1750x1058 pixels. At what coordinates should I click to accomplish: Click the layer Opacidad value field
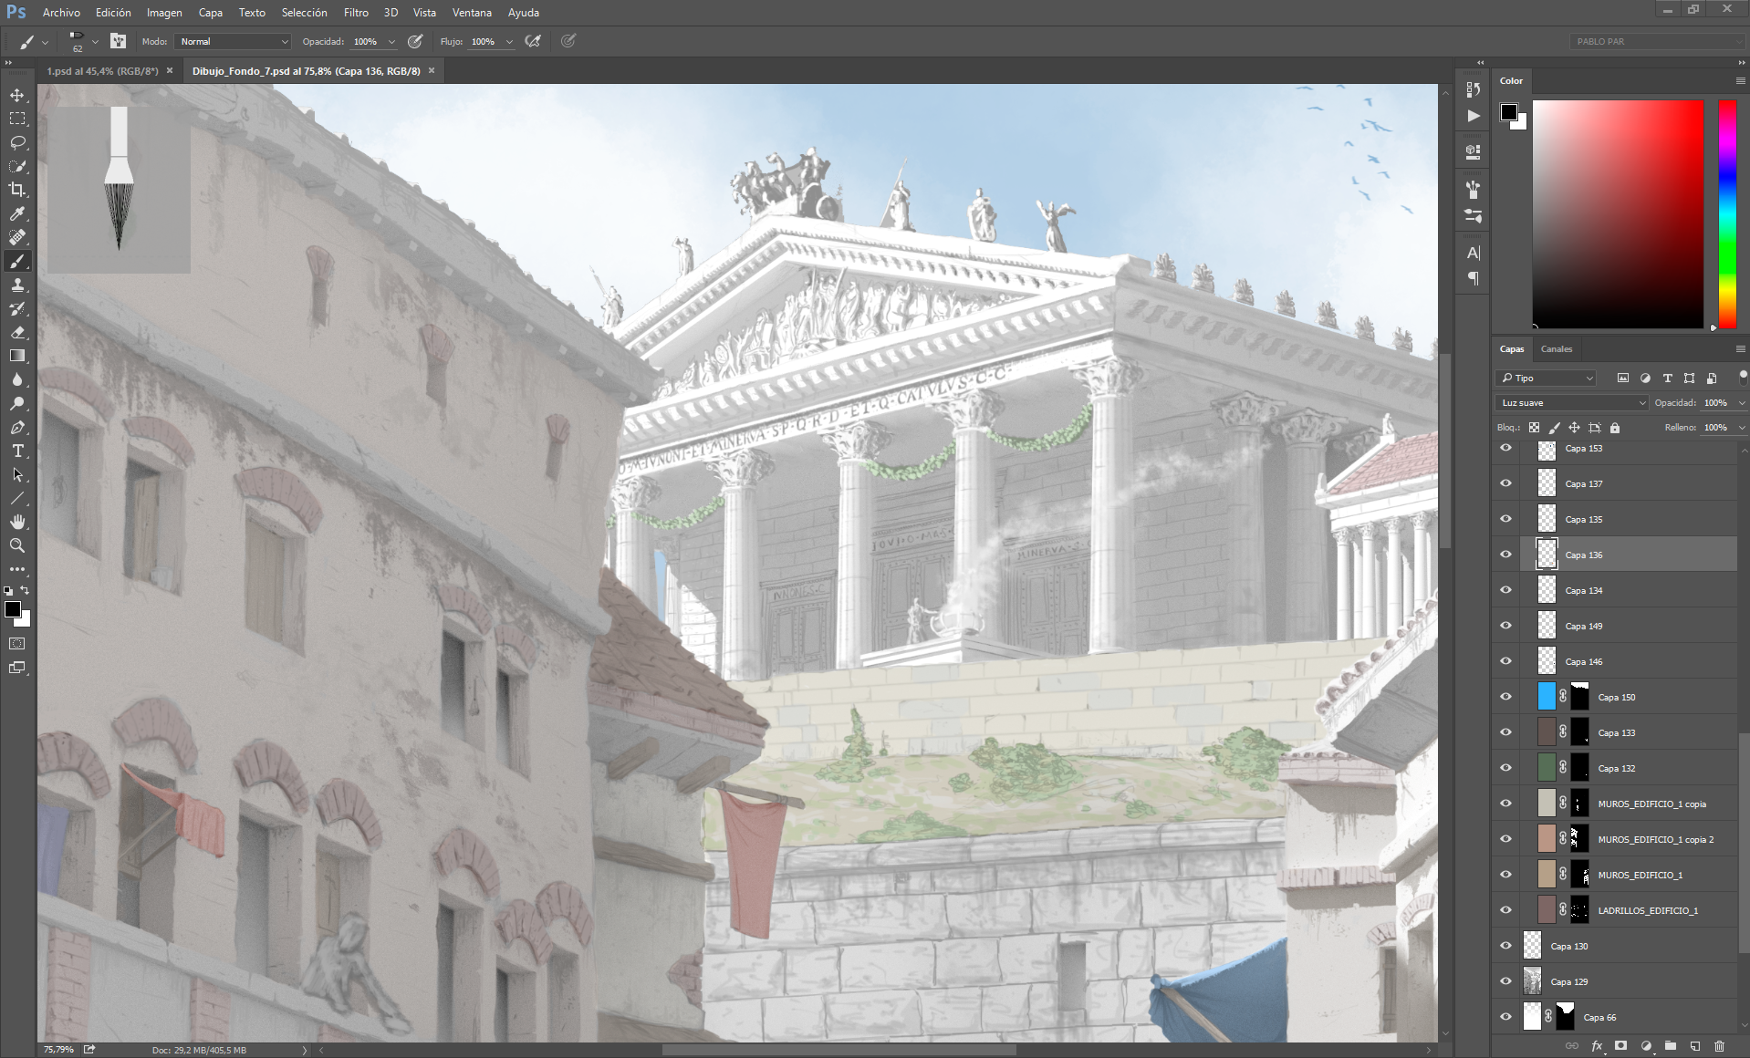[x=1716, y=403]
